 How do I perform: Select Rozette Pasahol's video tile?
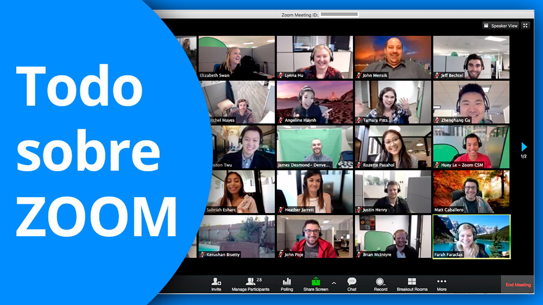[393, 147]
